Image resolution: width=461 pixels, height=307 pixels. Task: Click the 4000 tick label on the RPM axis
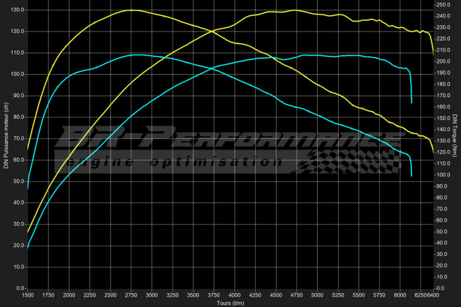click(235, 295)
